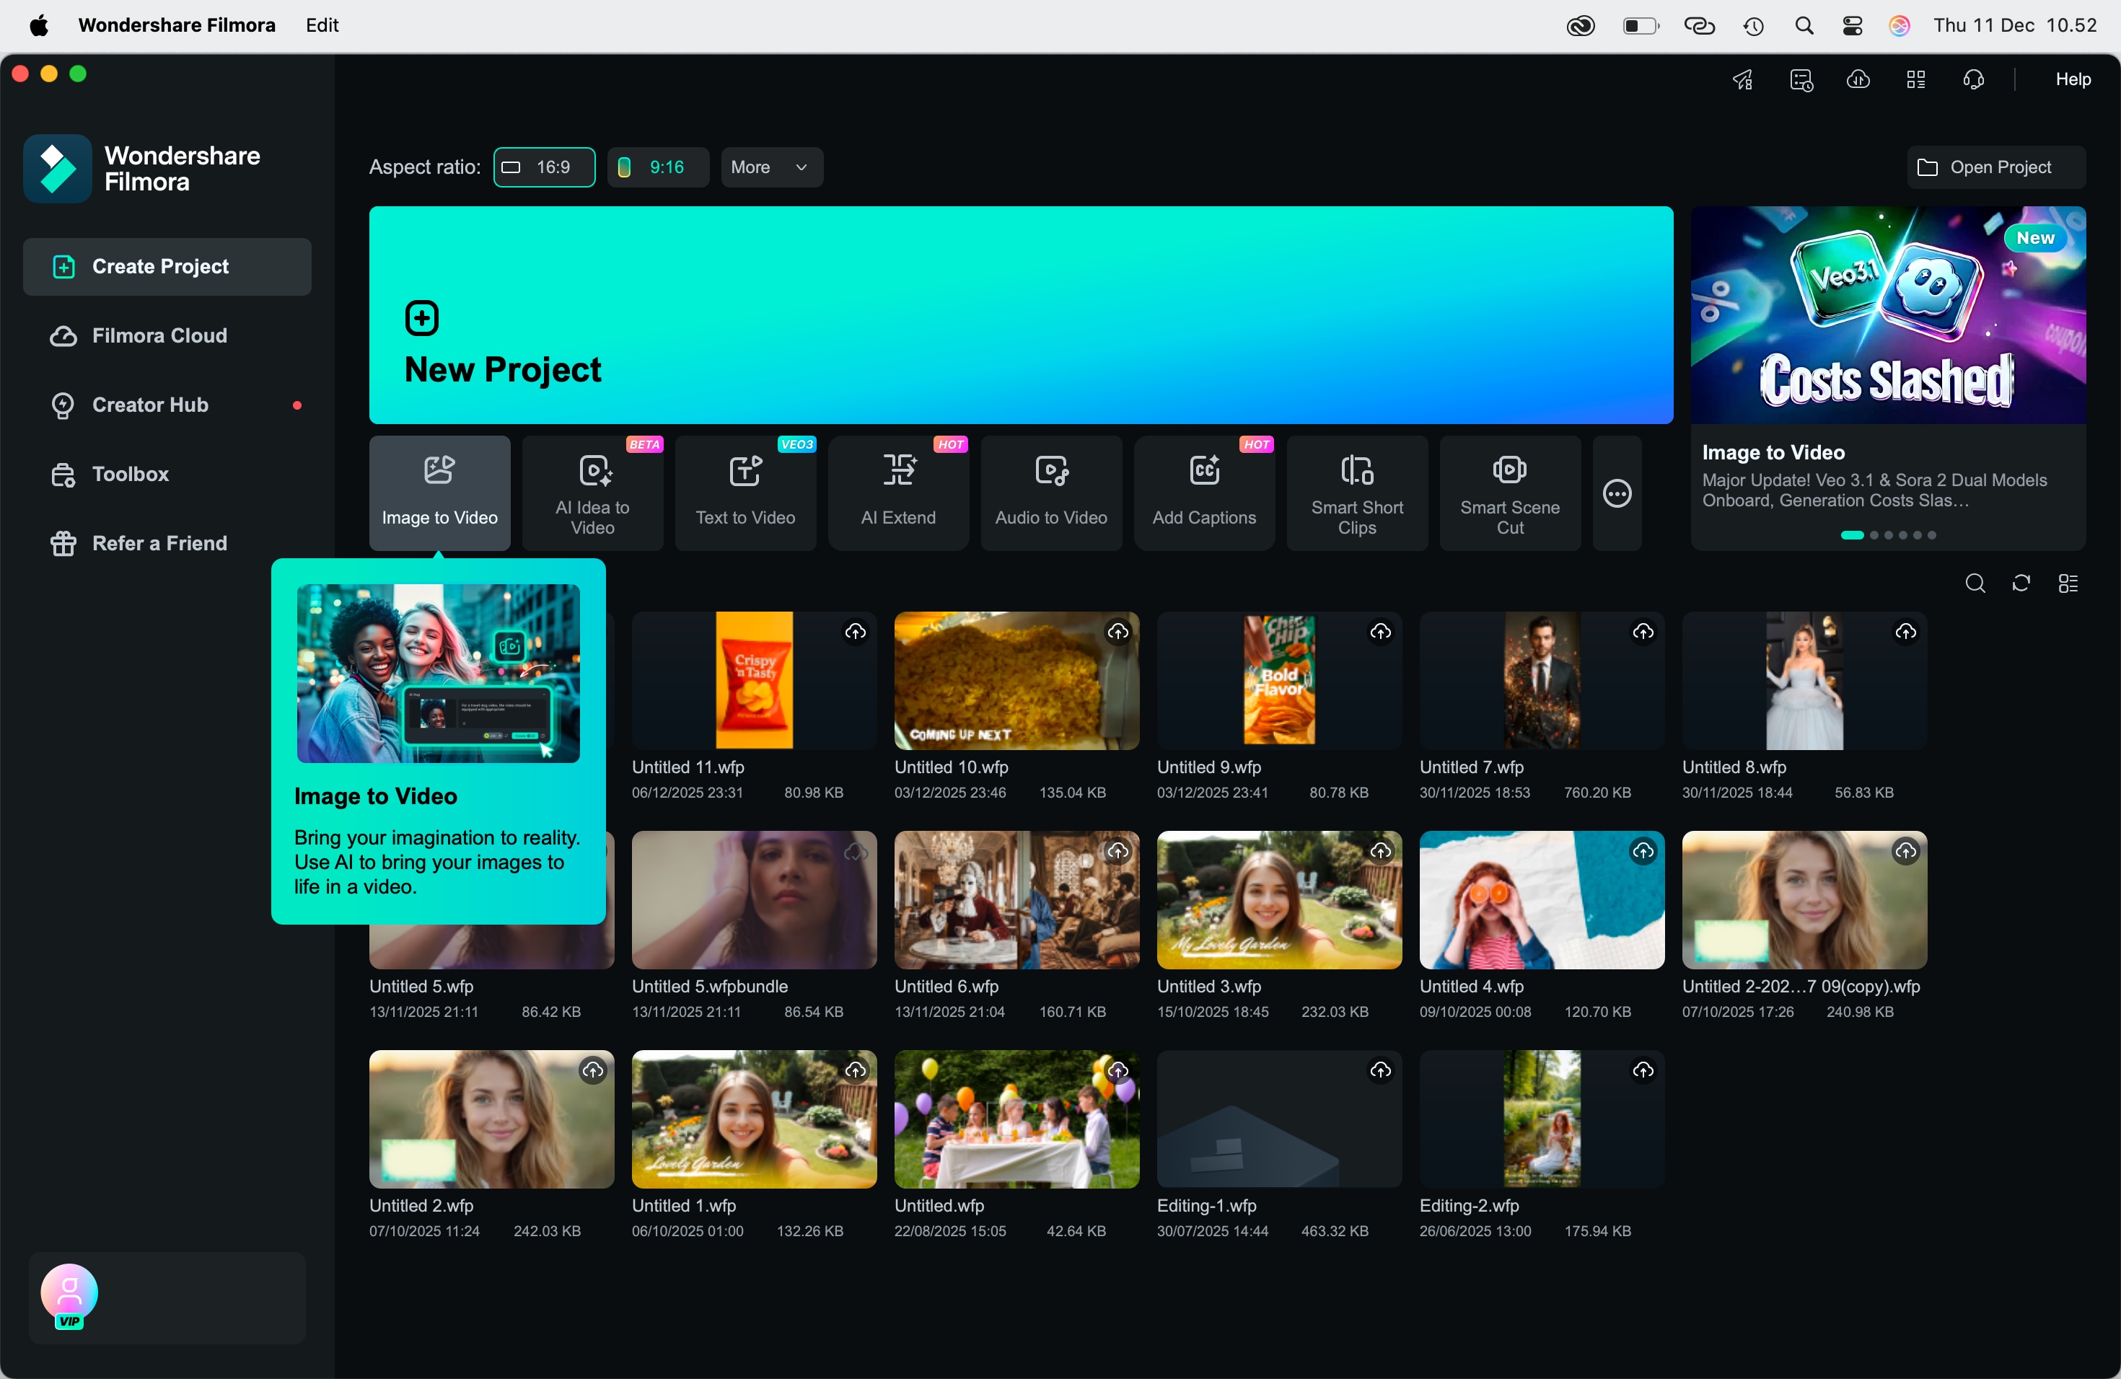Screen dimensions: 2121x1379
Task: Open the AI Extend feature
Action: (x=897, y=493)
